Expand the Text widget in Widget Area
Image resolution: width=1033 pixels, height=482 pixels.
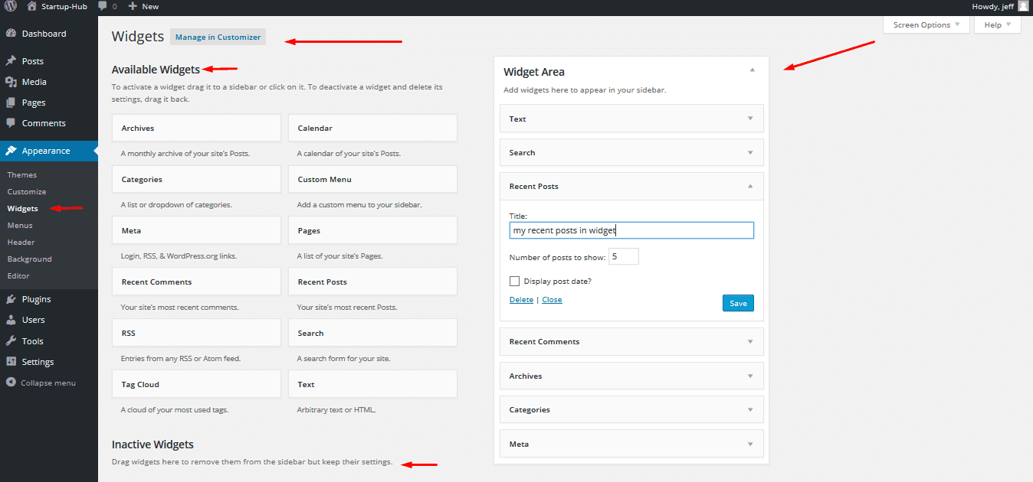pyautogui.click(x=750, y=119)
